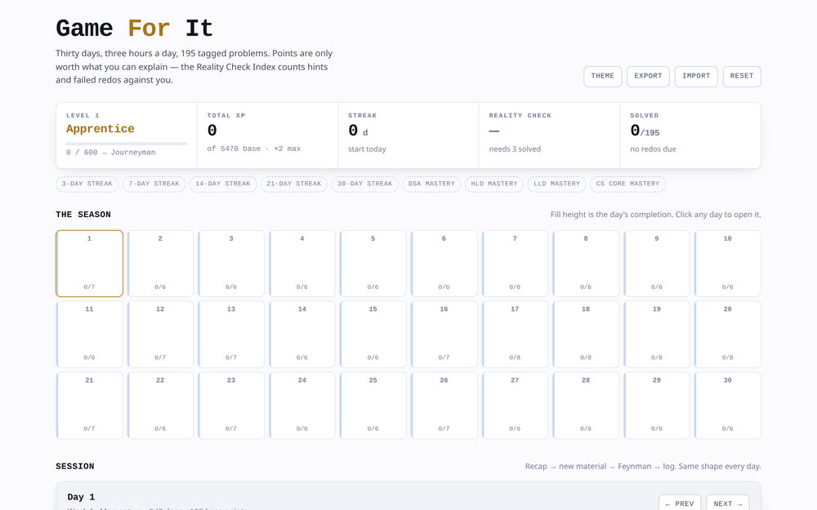Pick day 23 in the season grid
Screen dimensions: 817x510
tap(231, 406)
